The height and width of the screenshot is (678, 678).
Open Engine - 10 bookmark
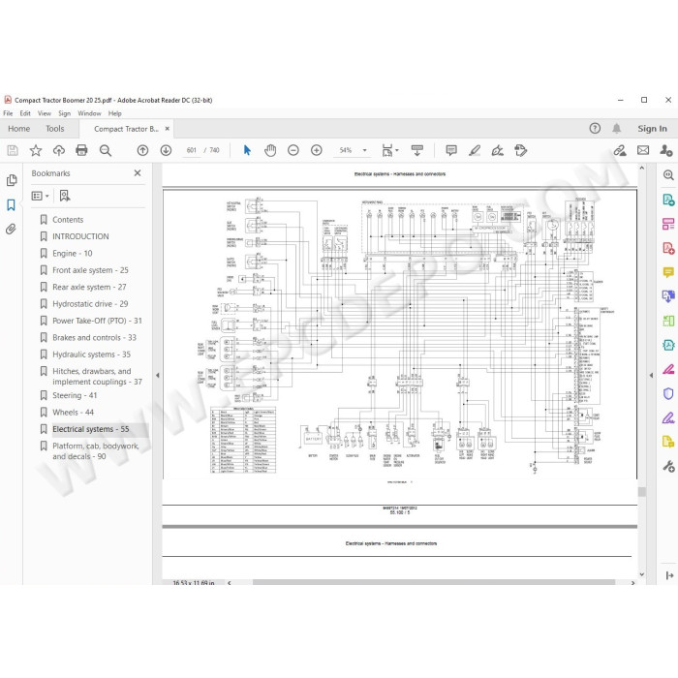coord(73,254)
